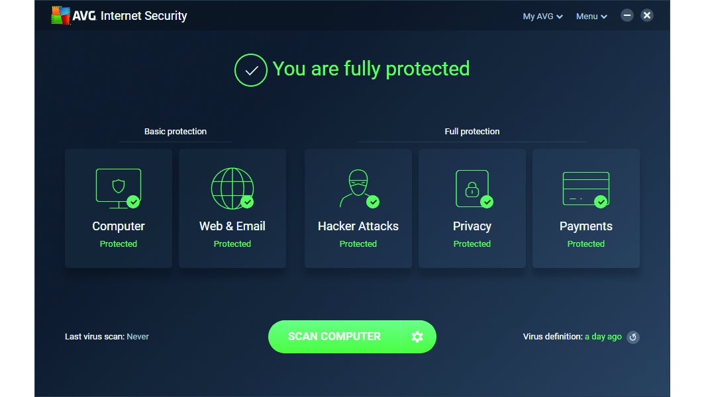Click the 'Never' last virus scan link
The image size is (706, 397).
tap(138, 337)
